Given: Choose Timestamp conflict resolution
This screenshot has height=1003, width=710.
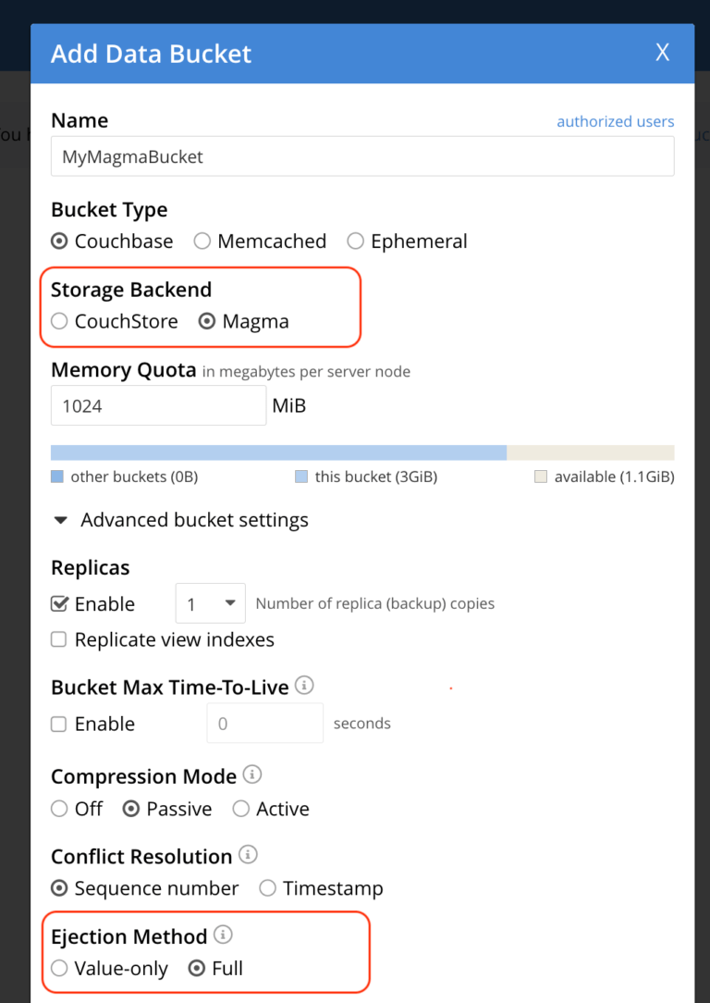Looking at the screenshot, I should pos(266,887).
